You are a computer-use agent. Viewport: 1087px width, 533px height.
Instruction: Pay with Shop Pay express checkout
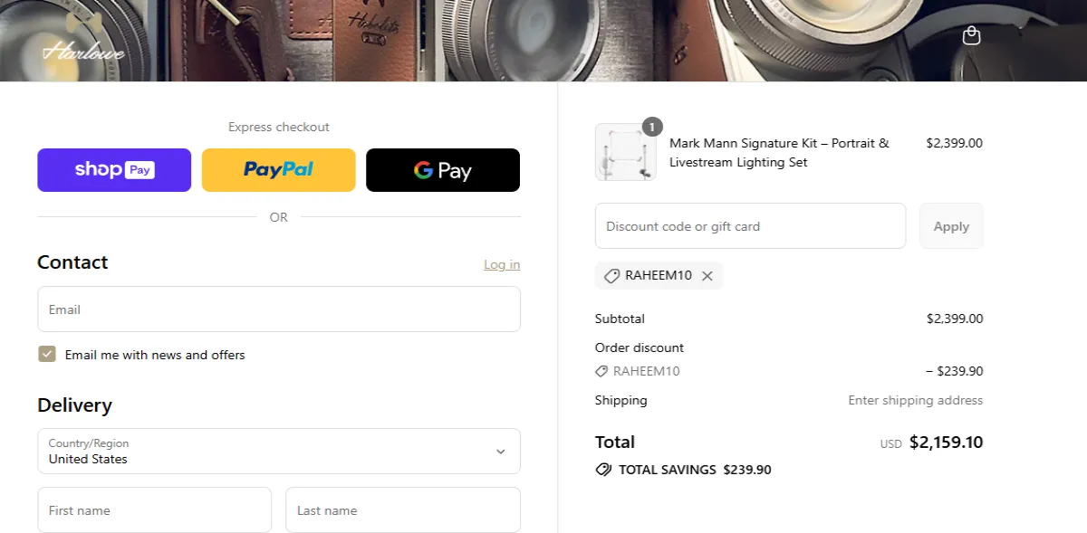point(114,170)
